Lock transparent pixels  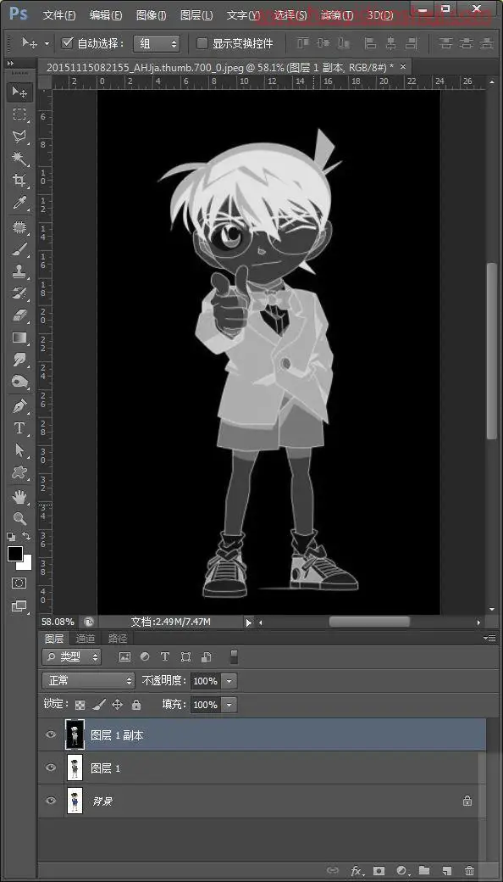click(x=80, y=704)
